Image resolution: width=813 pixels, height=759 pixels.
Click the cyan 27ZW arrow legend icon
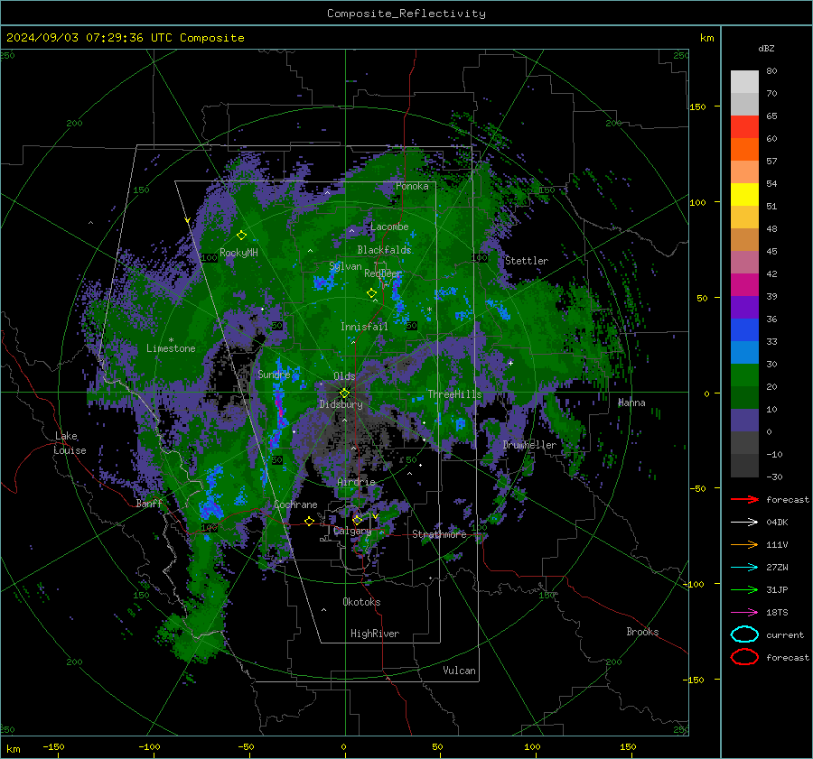pos(744,568)
